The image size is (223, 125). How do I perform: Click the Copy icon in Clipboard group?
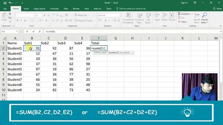click(x=10, y=18)
